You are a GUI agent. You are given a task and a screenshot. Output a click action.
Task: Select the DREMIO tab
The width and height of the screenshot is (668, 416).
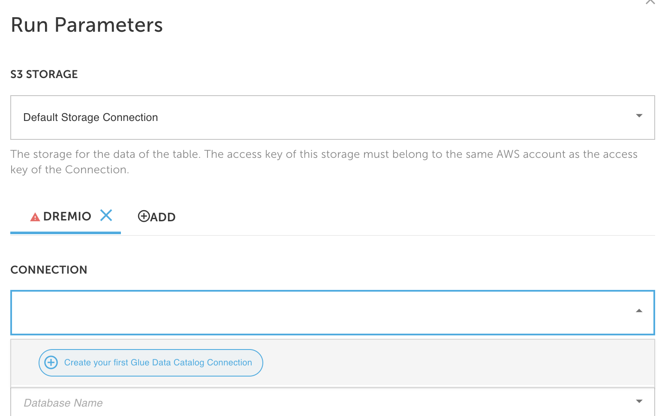(x=67, y=216)
